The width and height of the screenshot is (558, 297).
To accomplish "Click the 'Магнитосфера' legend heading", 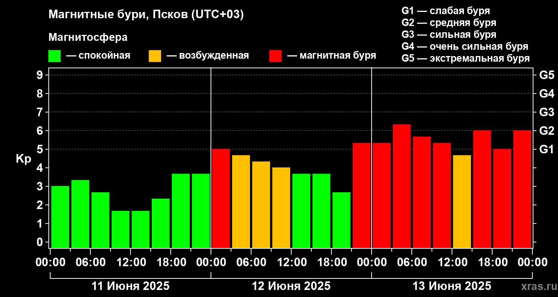I will (x=88, y=37).
